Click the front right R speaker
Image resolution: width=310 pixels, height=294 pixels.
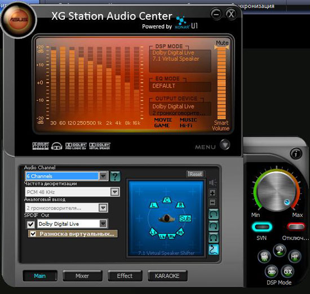pos(180,205)
